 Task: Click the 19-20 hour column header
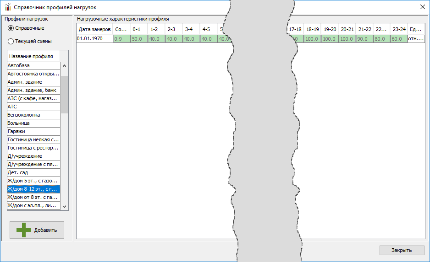click(x=330, y=29)
